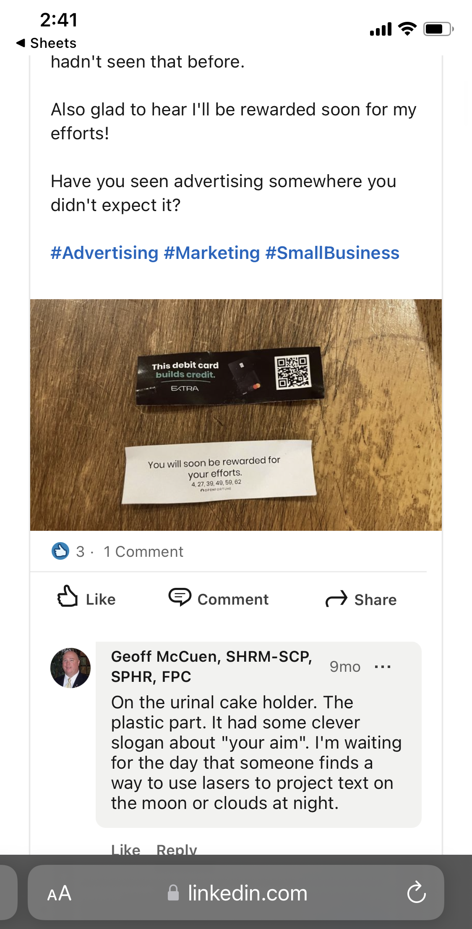Open the #SmallBusiness hashtag link
The height and width of the screenshot is (929, 472).
tap(332, 253)
